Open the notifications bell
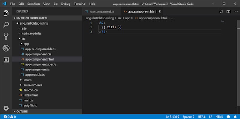Screen dimensions: 240x119 235,117
